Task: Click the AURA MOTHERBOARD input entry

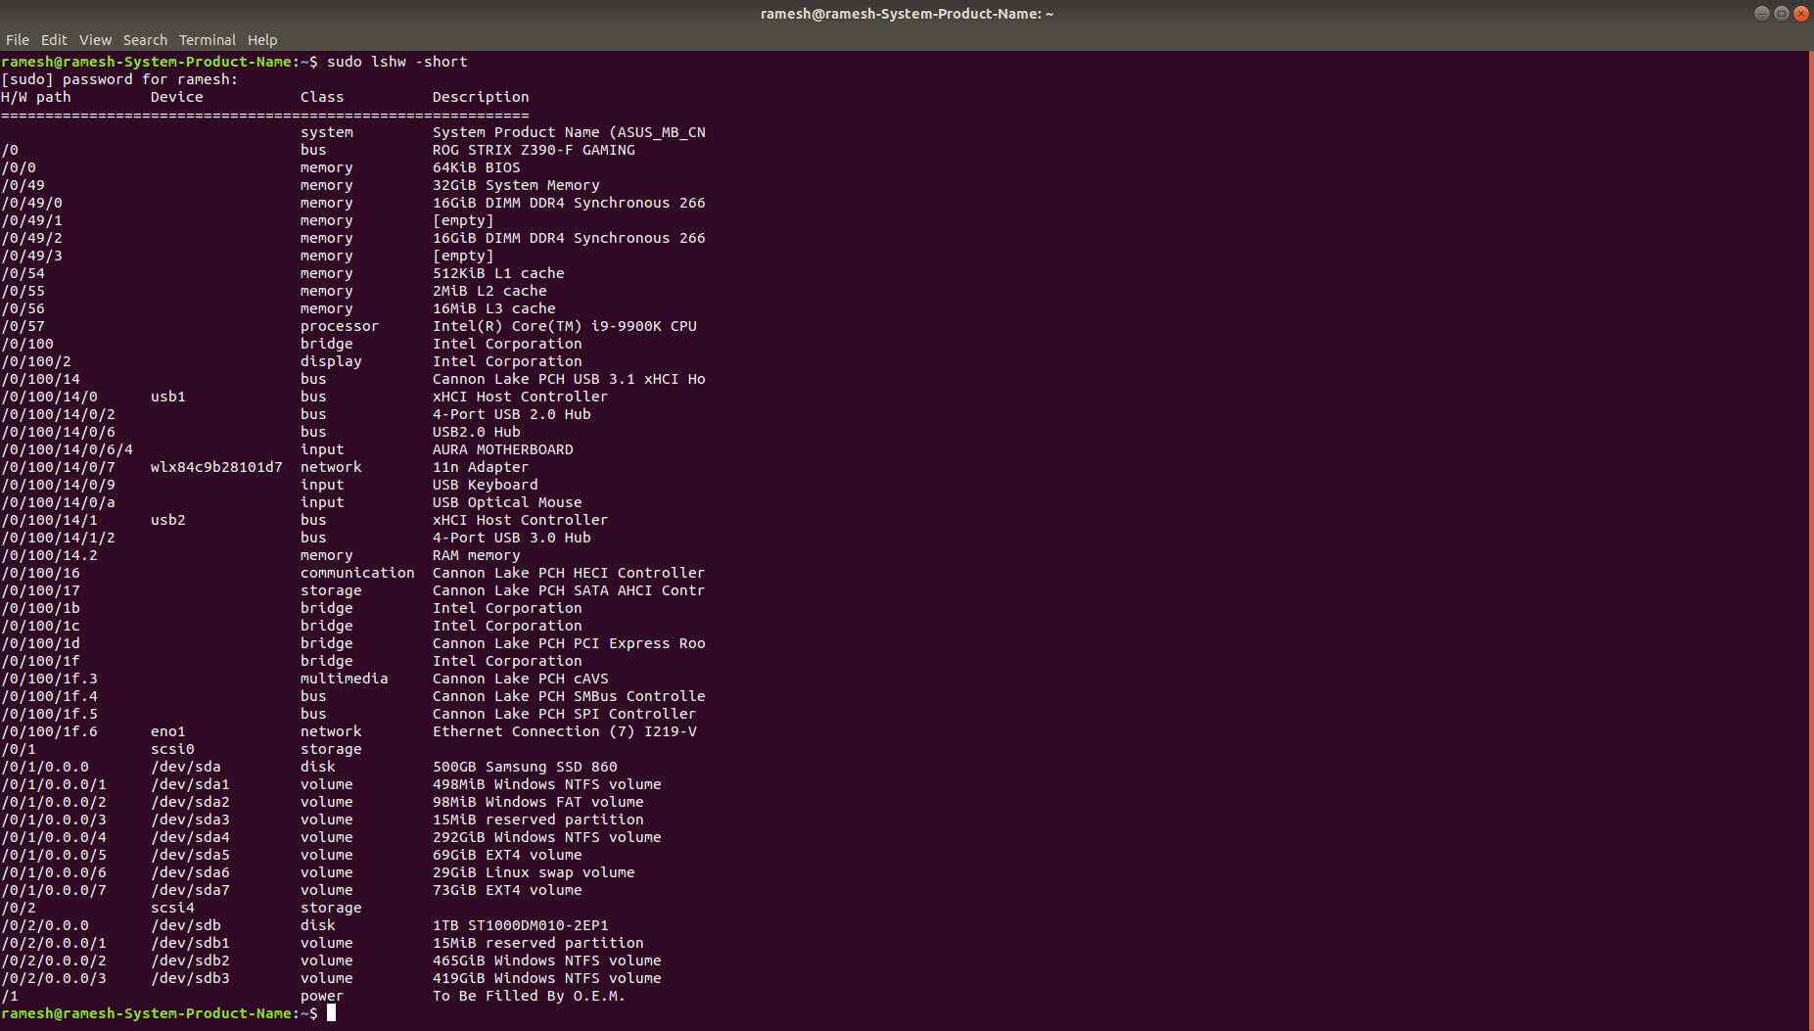Action: (503, 449)
